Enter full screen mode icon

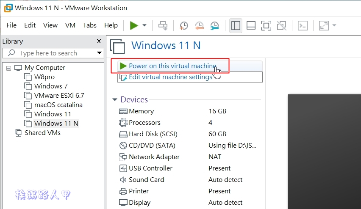[x=266, y=25]
